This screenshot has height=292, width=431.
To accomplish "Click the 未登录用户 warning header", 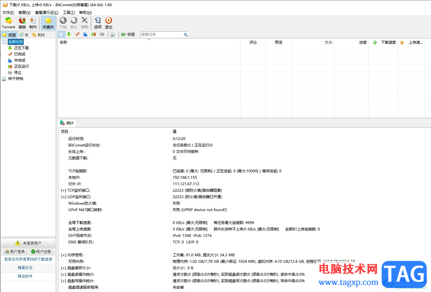I will [x=28, y=243].
